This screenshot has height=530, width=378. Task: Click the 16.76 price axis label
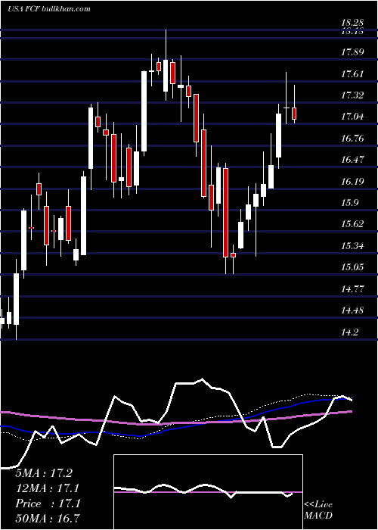352,139
